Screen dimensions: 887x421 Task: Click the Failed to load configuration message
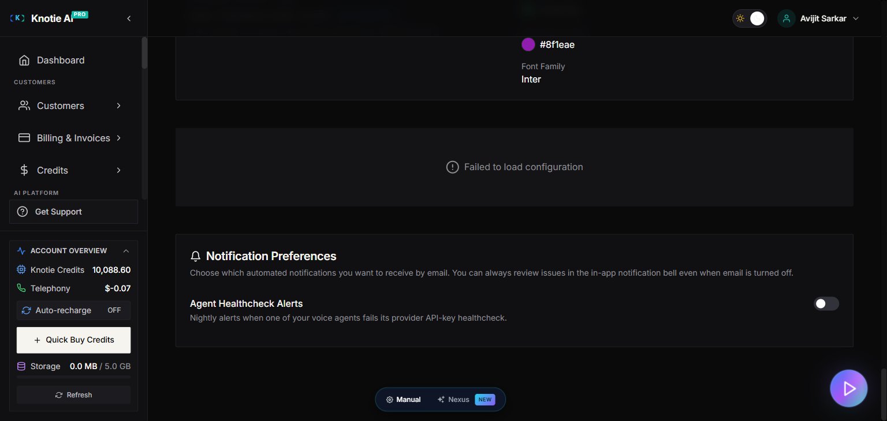pos(524,167)
